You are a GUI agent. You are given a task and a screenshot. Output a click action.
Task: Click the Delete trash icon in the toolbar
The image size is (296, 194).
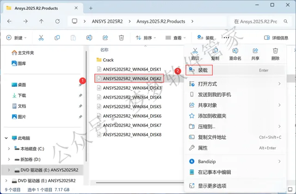(121, 38)
